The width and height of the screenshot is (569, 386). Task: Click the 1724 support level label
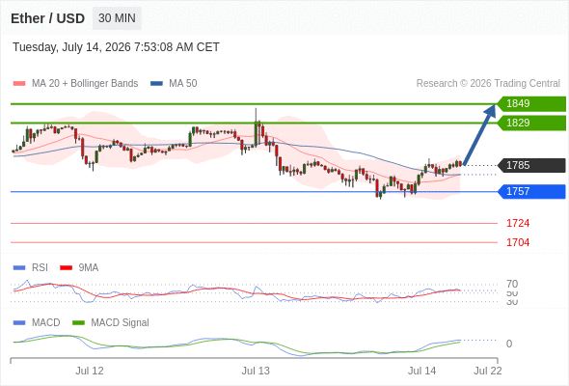point(518,223)
